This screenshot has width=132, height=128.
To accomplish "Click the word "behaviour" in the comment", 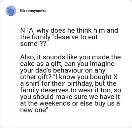I will click(x=68, y=71).
